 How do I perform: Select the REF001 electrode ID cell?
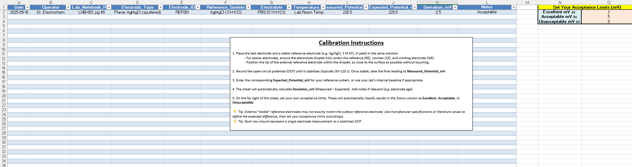pyautogui.click(x=182, y=12)
